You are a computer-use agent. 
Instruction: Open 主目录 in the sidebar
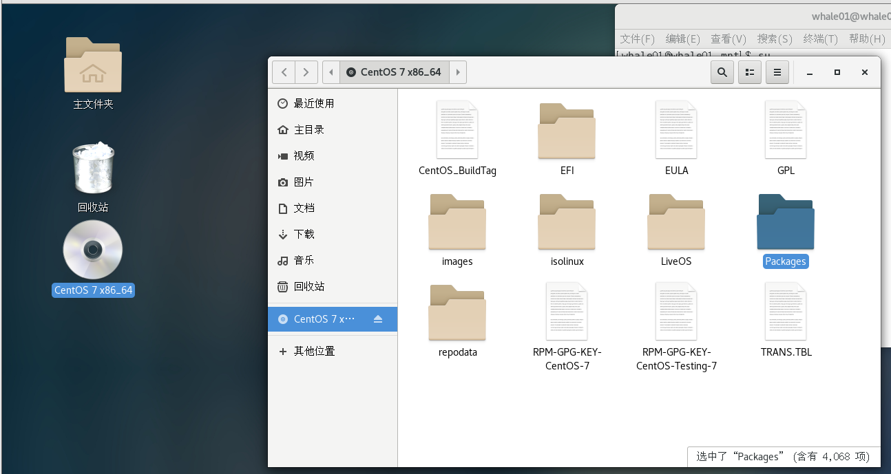pyautogui.click(x=333, y=129)
